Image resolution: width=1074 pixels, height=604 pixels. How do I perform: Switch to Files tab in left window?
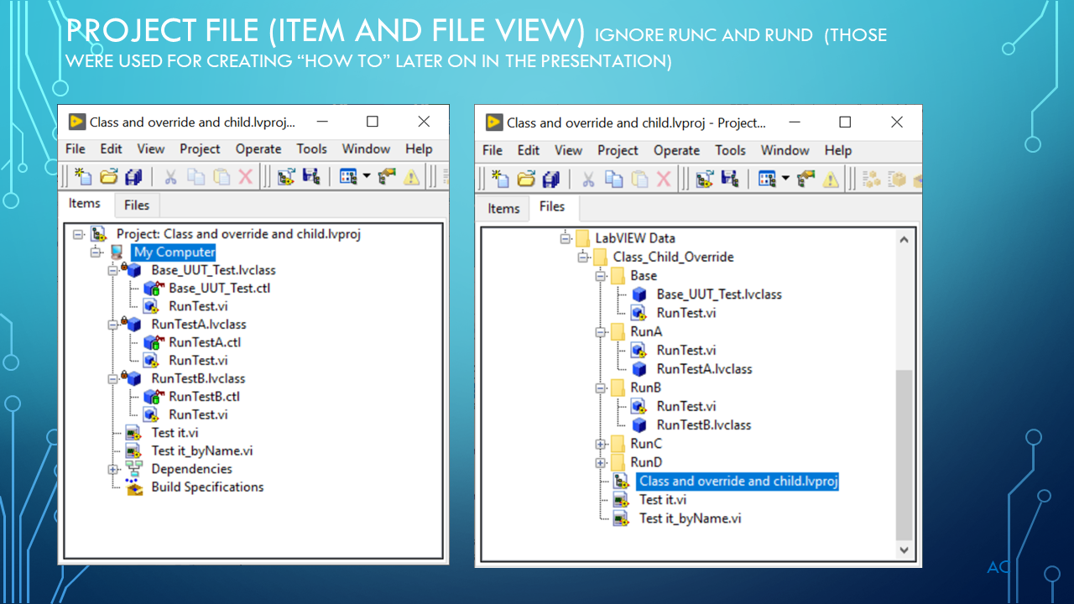137,205
